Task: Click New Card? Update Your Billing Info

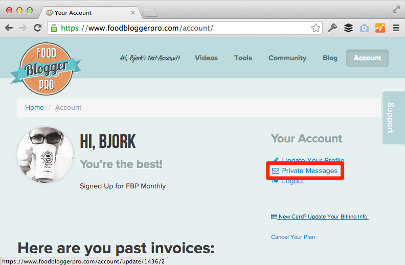Action: tap(323, 216)
